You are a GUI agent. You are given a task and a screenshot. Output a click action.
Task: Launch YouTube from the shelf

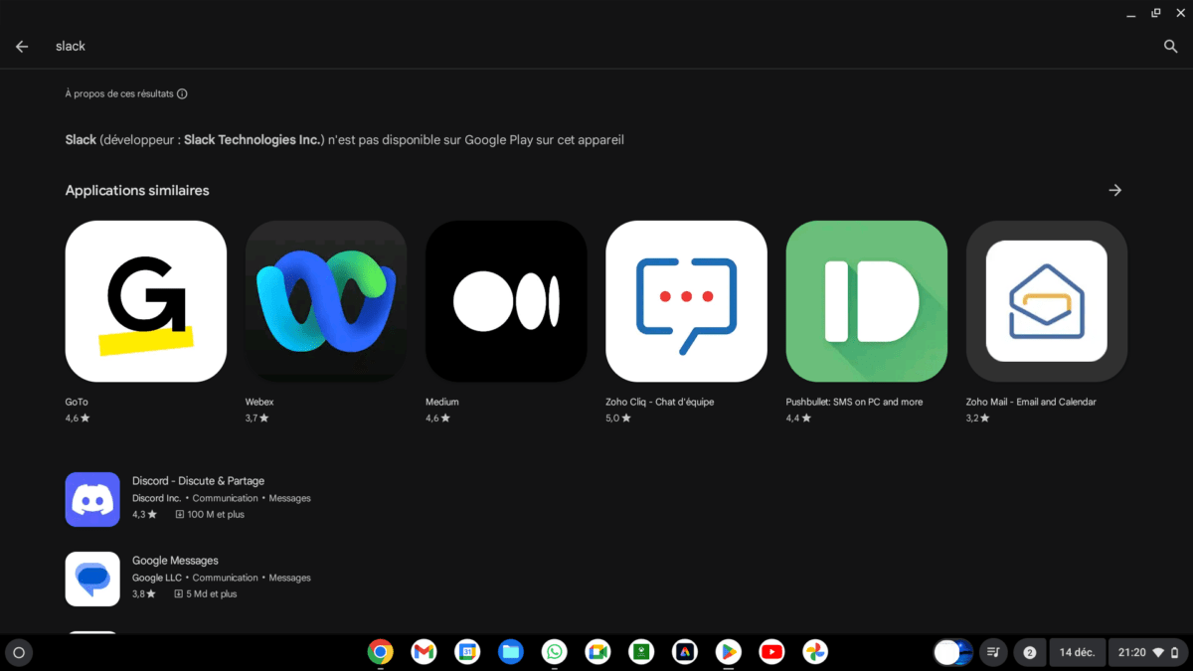point(770,652)
